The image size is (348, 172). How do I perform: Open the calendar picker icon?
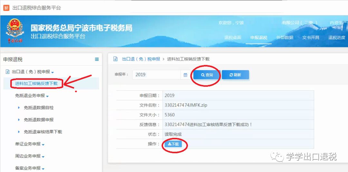tap(185, 75)
